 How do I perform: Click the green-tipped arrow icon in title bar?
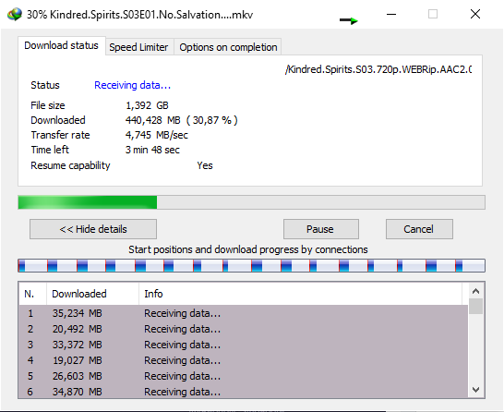(x=349, y=20)
